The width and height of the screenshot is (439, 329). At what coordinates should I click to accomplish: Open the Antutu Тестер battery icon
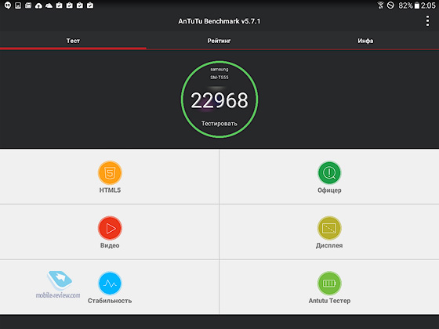click(329, 283)
